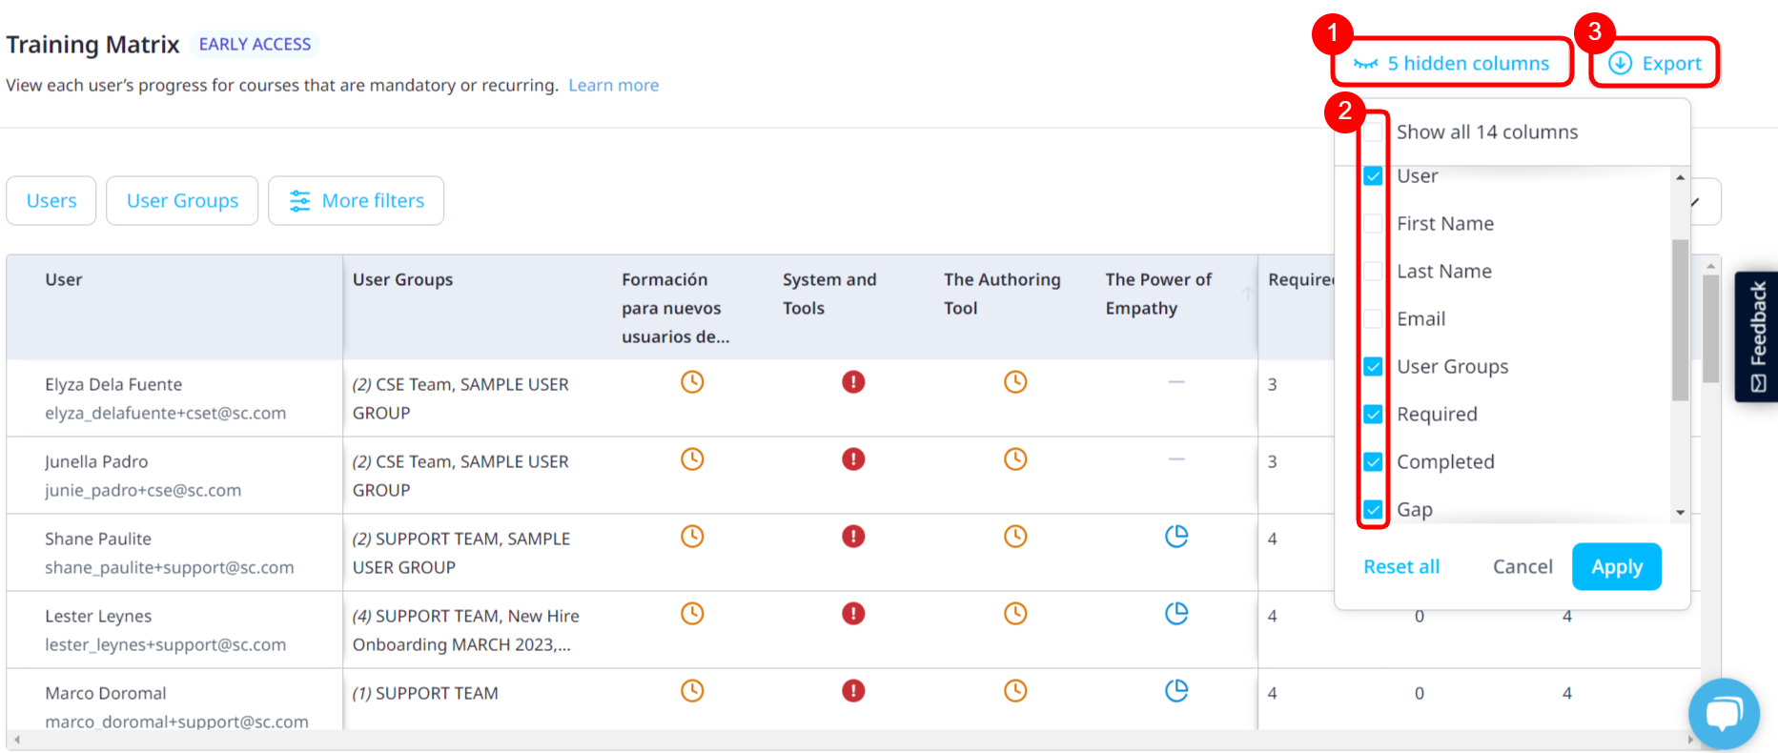Click the sort arrow beside The Power of Empathy
Viewport: 1778px width, 753px height.
1247,294
